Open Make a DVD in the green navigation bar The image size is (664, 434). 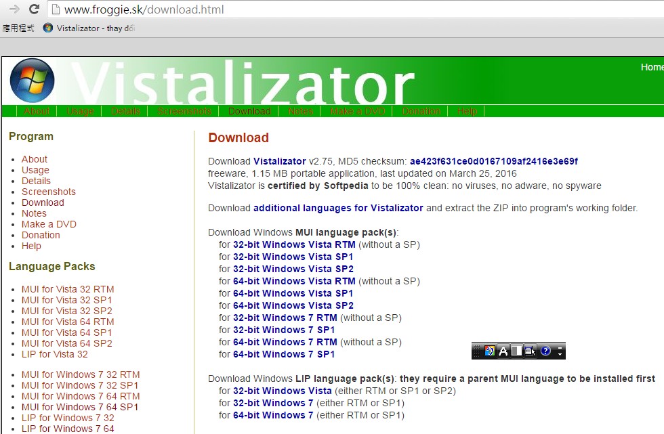pyautogui.click(x=357, y=111)
